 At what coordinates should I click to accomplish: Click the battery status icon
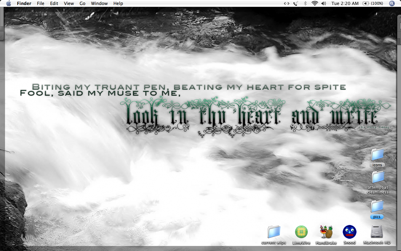(x=366, y=3)
